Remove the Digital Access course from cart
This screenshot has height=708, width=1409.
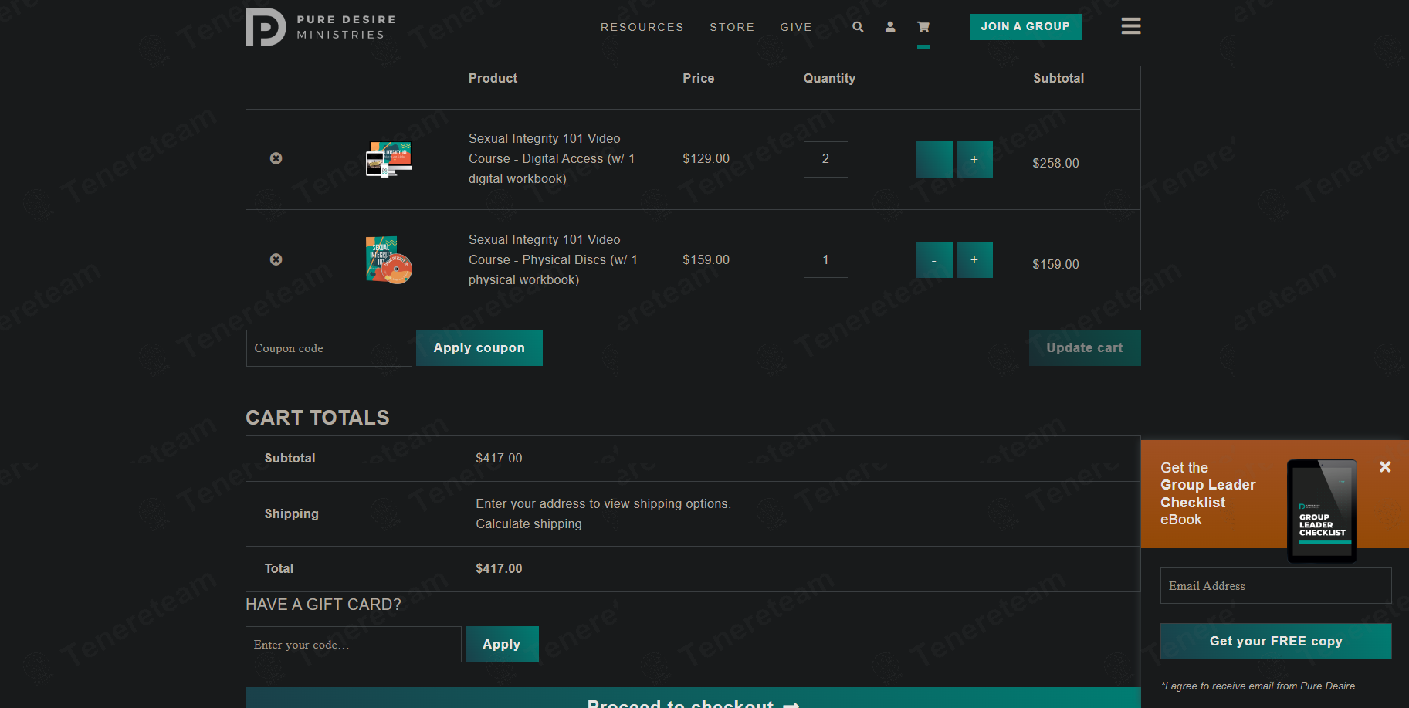pos(276,158)
